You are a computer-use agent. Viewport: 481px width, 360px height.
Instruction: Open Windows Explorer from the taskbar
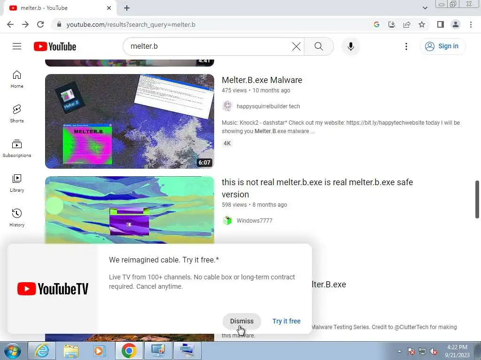[71, 351]
